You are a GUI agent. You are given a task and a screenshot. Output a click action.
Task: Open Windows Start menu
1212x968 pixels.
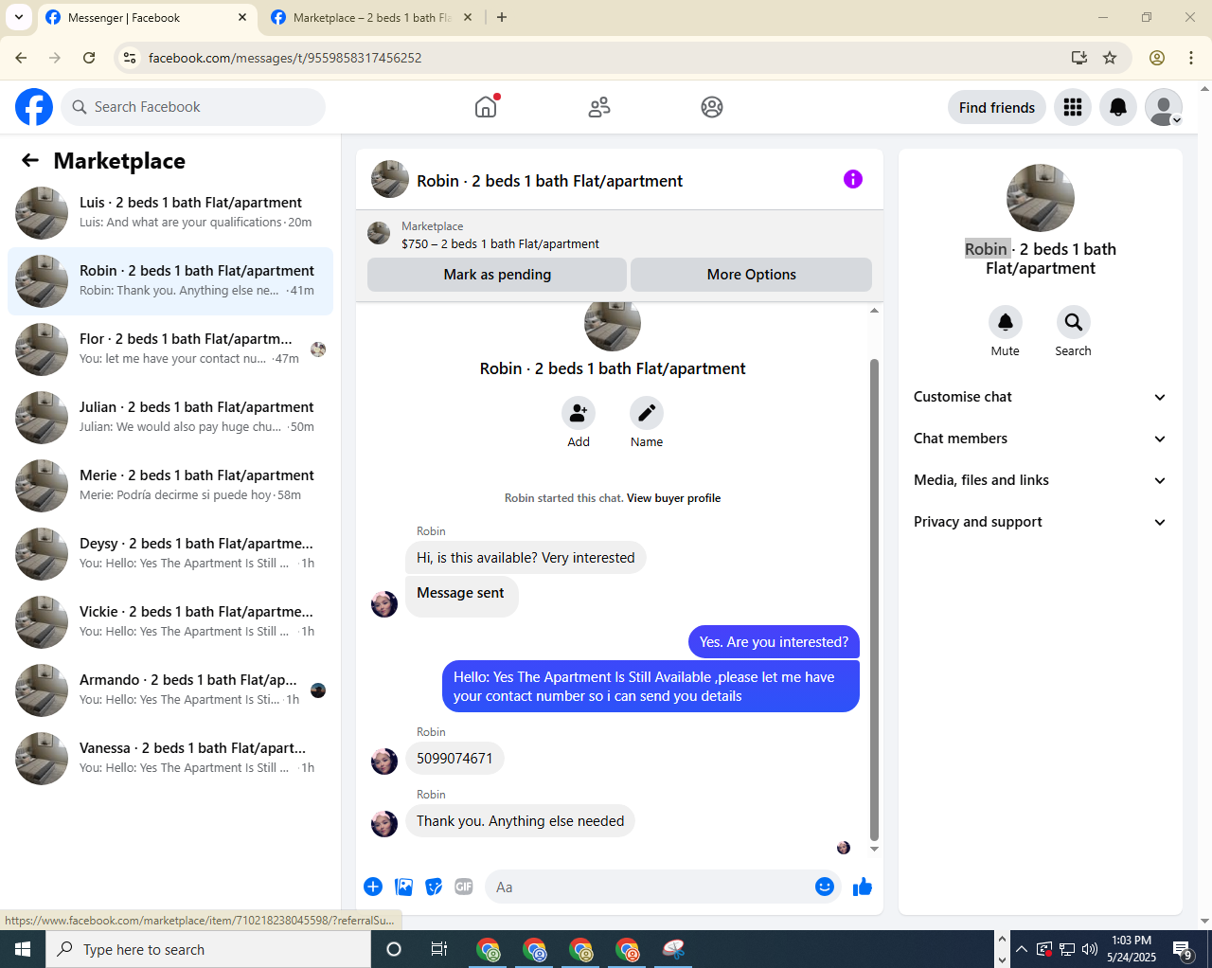coord(23,949)
